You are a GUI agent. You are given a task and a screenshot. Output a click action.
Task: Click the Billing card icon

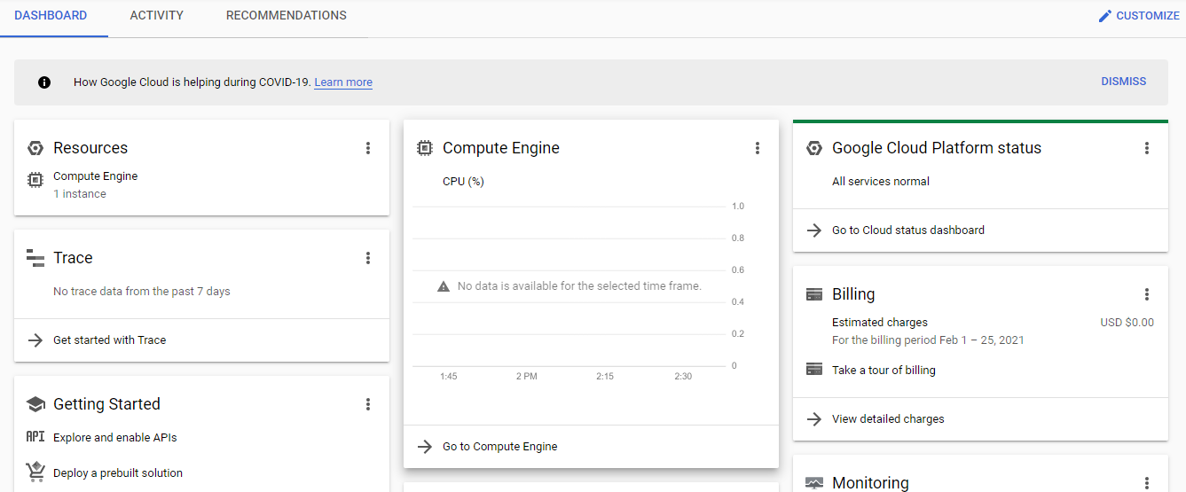(813, 294)
